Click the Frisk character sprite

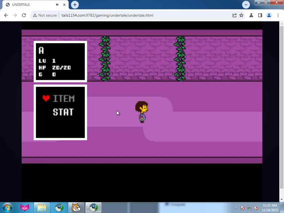[x=142, y=112]
